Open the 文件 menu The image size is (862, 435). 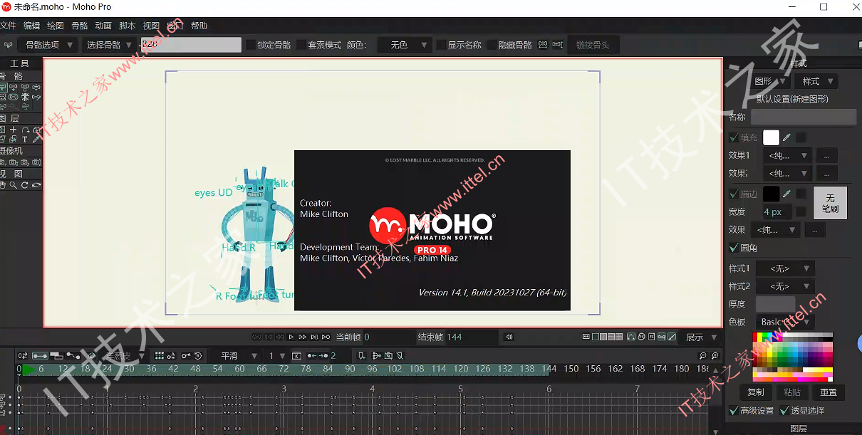click(x=8, y=26)
